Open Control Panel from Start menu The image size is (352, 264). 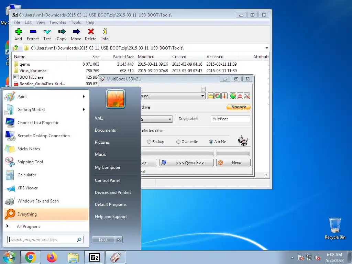107,180
